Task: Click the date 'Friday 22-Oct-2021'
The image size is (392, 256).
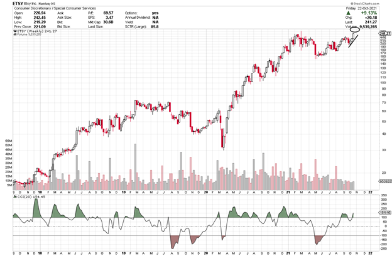Action: click(x=361, y=8)
